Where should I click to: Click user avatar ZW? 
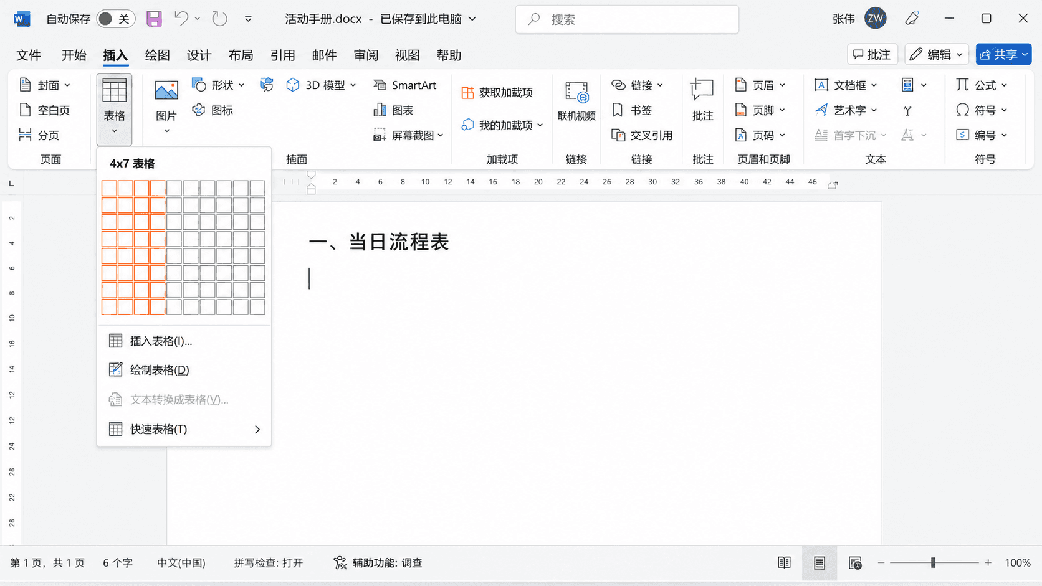pos(875,19)
